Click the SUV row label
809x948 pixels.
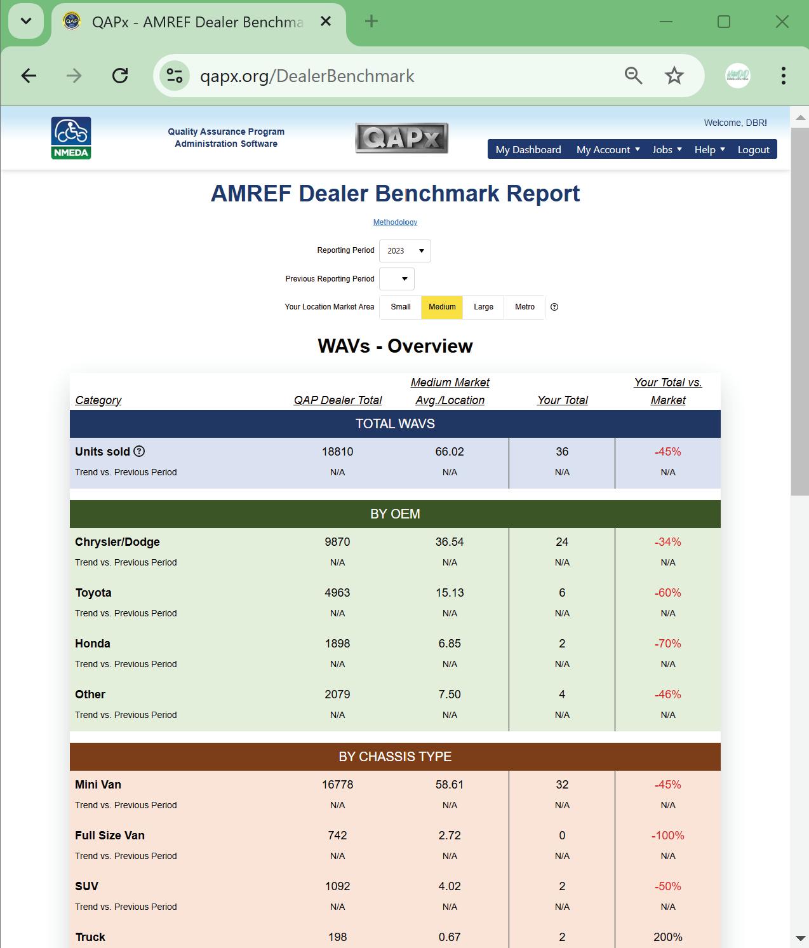86,886
